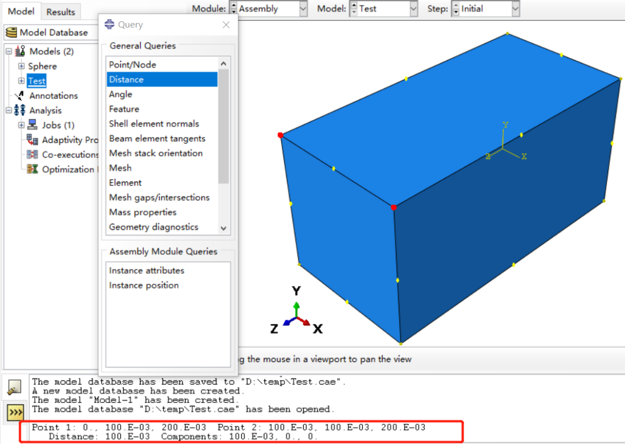Click the message area pencil icon
Screen dimensions: 625x444
14,387
